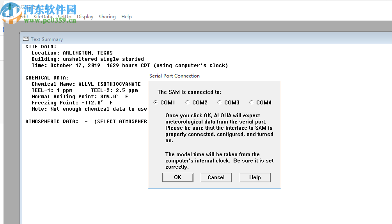Choose COM3 as the SAM port
392x224 pixels.
point(220,102)
